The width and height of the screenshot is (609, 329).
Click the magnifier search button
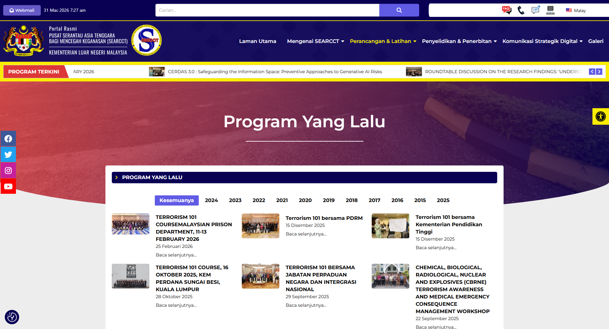pos(399,10)
